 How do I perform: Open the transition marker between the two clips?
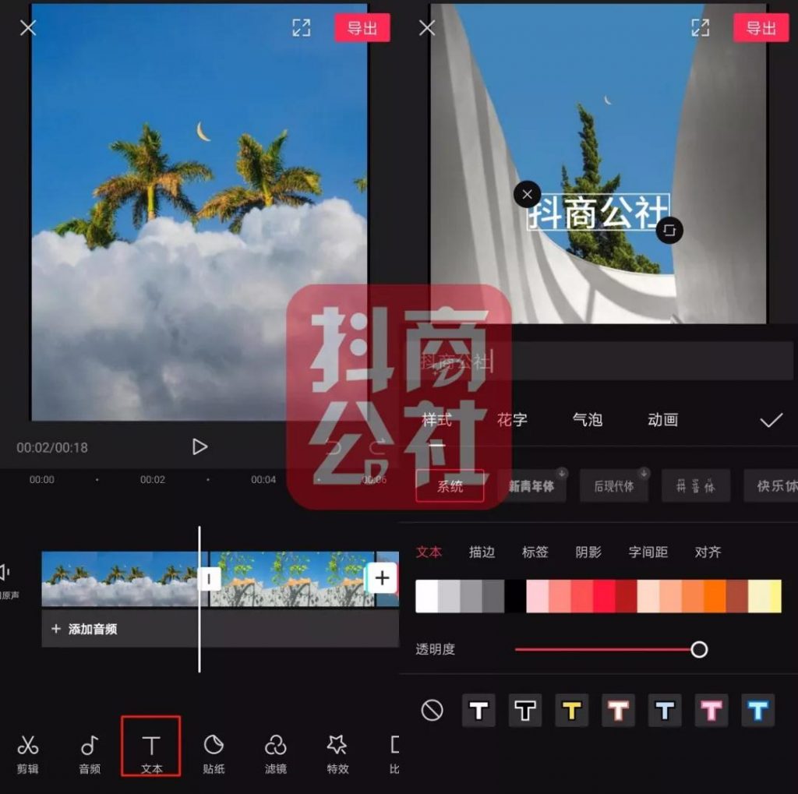coord(209,579)
